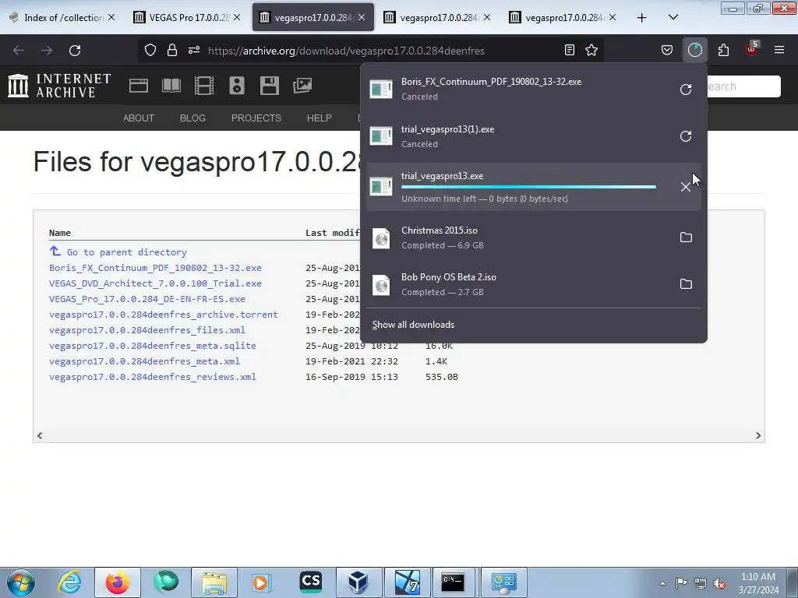The image size is (798, 598).
Task: Click the Internet Archive logo
Action: point(59,86)
